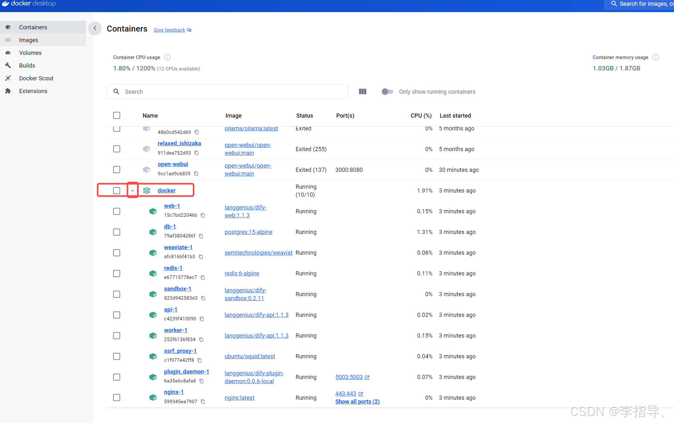This screenshot has height=423, width=674.
Task: Tick the checkbox for redis-1
Action: [117, 273]
